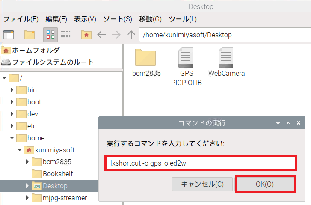The image size is (311, 205).
Task: Click the キャンセル(C) button
Action: [202, 184]
